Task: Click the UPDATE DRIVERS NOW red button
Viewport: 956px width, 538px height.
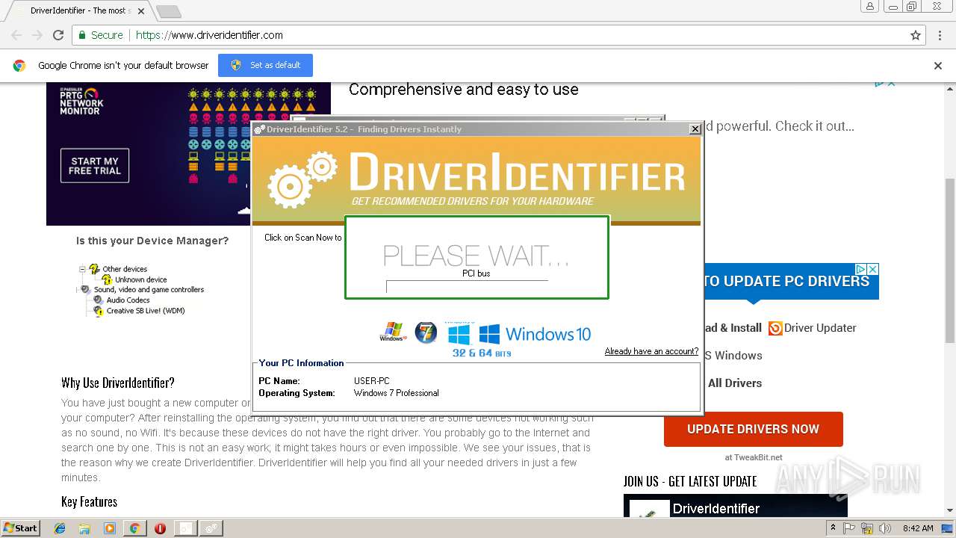Action: [x=753, y=429]
